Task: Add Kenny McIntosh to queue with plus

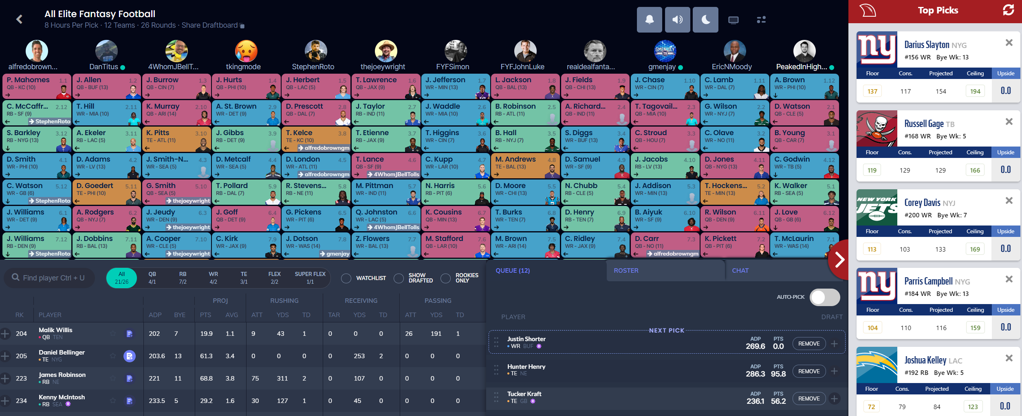Action: pyautogui.click(x=5, y=401)
